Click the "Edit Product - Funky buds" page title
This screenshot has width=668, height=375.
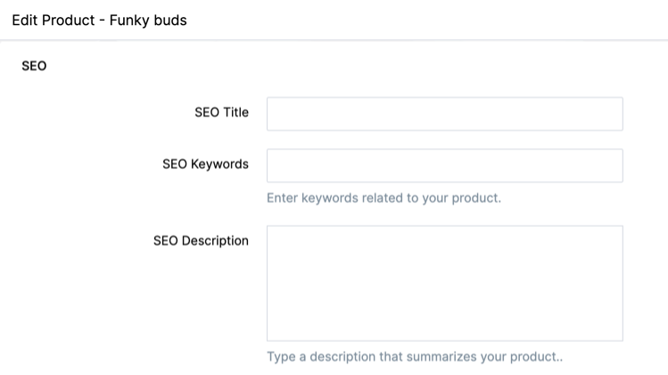(99, 20)
